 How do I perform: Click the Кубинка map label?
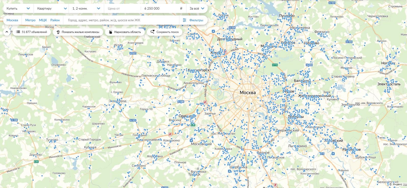tap(90, 147)
